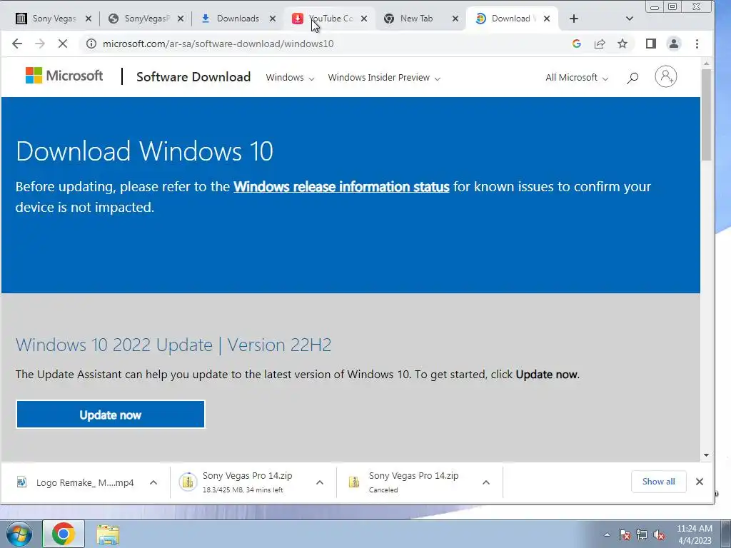Click Show all downloads button
Screen dimensions: 731x548
click(658, 482)
